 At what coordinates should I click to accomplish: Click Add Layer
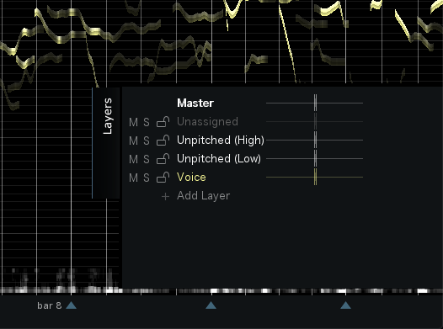click(203, 196)
